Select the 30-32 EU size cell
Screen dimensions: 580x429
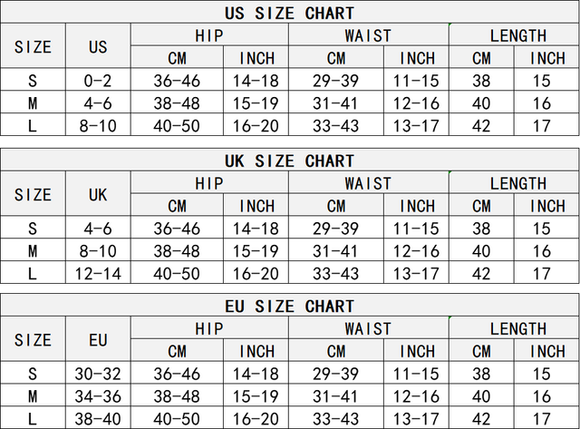tap(98, 374)
